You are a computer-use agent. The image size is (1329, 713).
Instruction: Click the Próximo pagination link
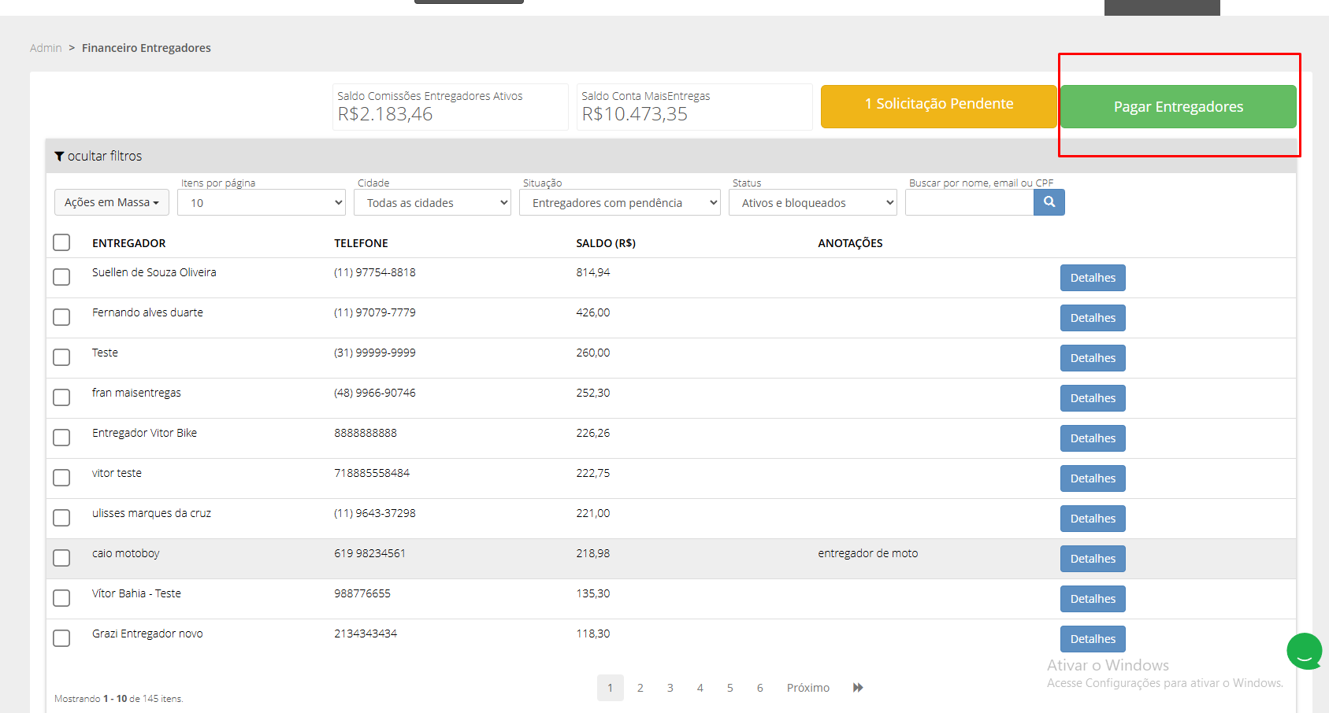pos(808,688)
